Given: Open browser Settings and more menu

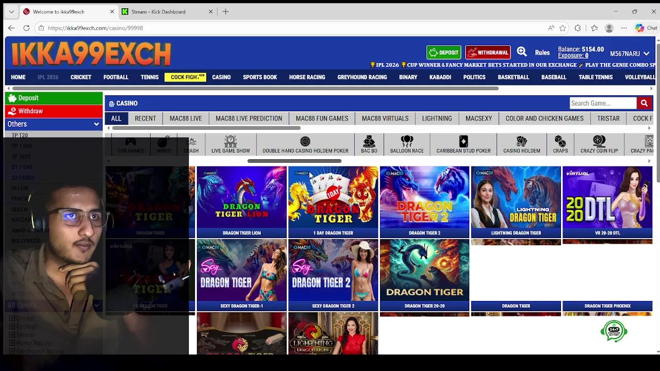Looking at the screenshot, I should pos(624,28).
